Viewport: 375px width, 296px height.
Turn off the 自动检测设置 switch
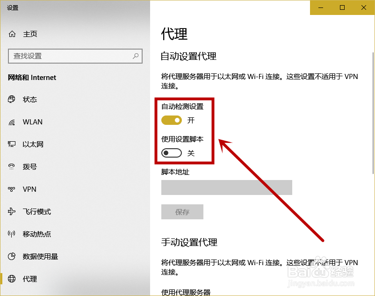coord(171,120)
